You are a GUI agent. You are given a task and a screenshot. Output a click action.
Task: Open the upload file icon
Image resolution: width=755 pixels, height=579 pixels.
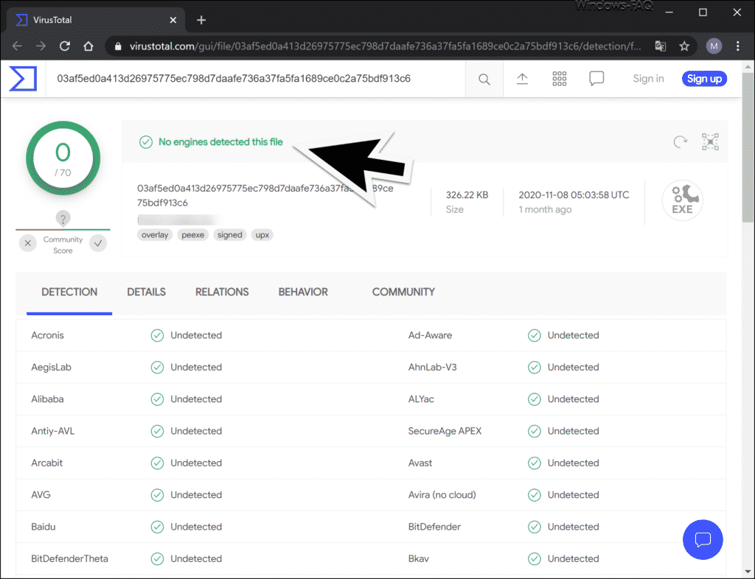pos(523,78)
